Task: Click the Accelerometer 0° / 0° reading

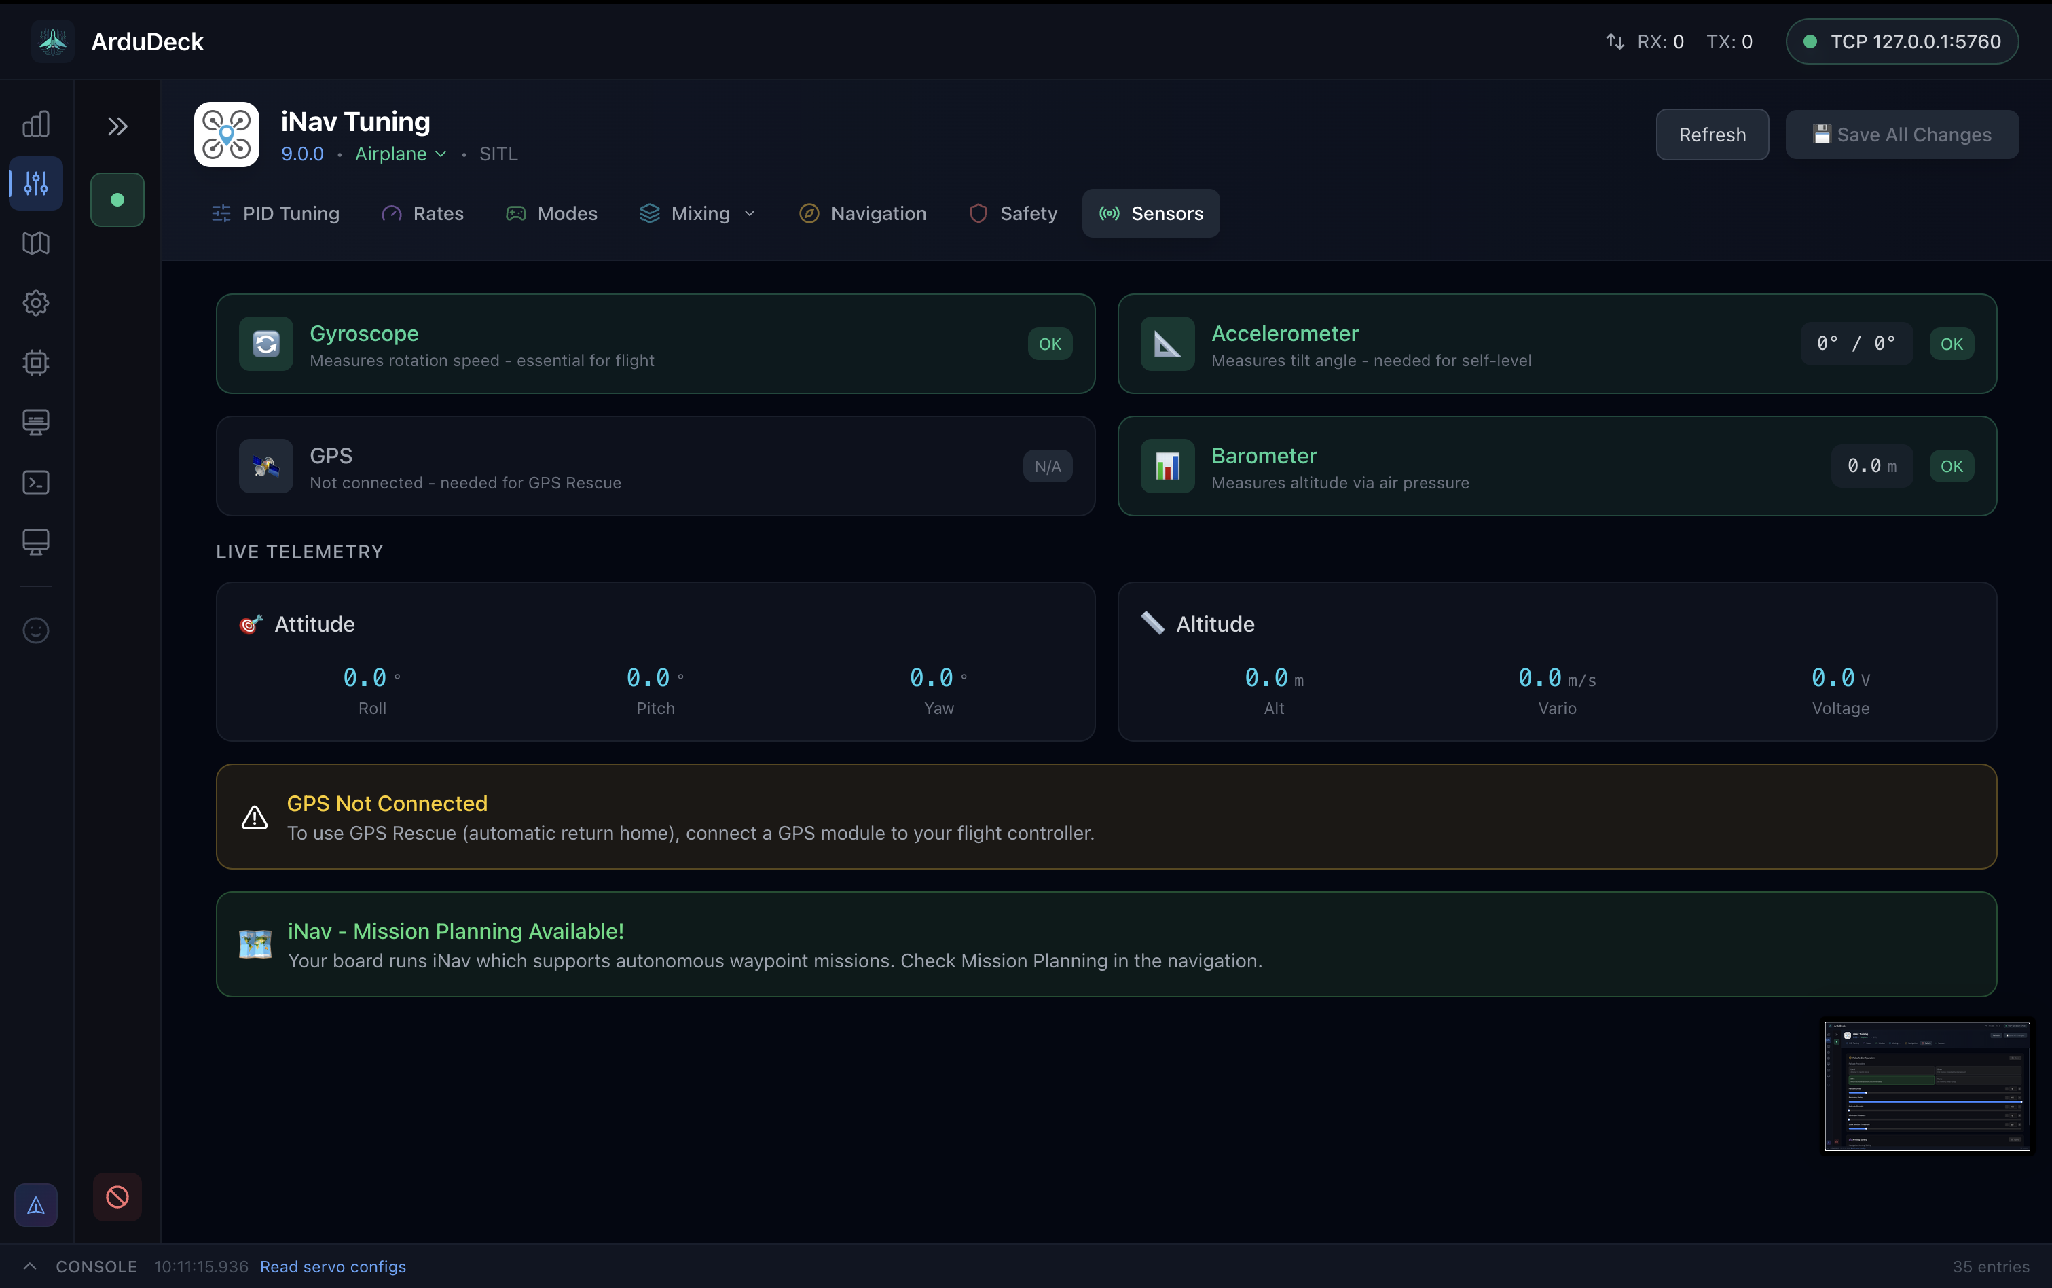Action: pyautogui.click(x=1856, y=344)
